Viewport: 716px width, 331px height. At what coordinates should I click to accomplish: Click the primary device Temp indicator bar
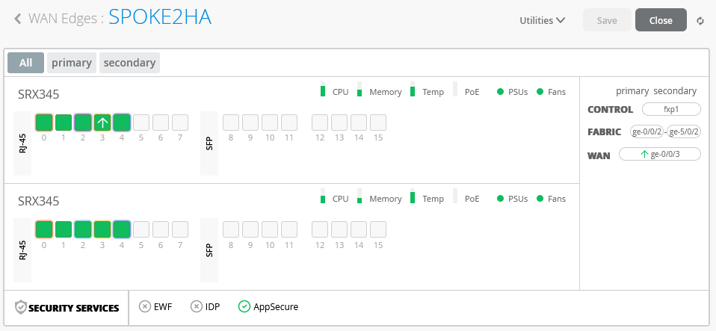412,90
